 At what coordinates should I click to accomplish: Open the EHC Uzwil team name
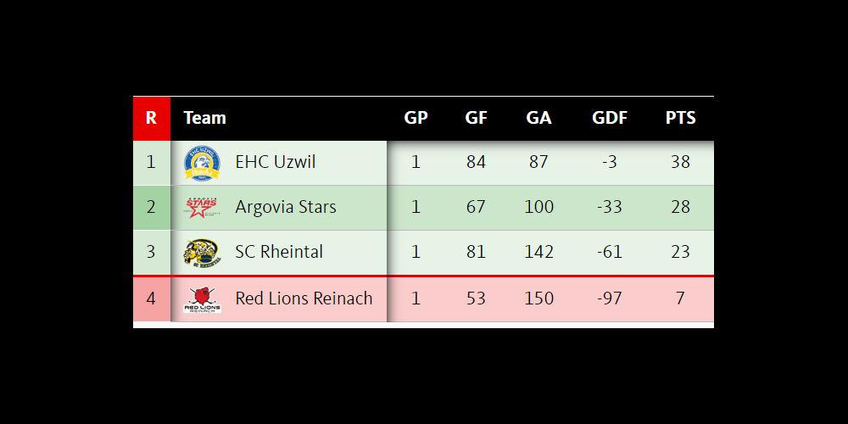276,162
